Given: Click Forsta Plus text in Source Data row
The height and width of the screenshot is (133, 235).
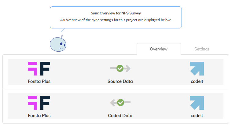Looking at the screenshot, I should 39,82.
